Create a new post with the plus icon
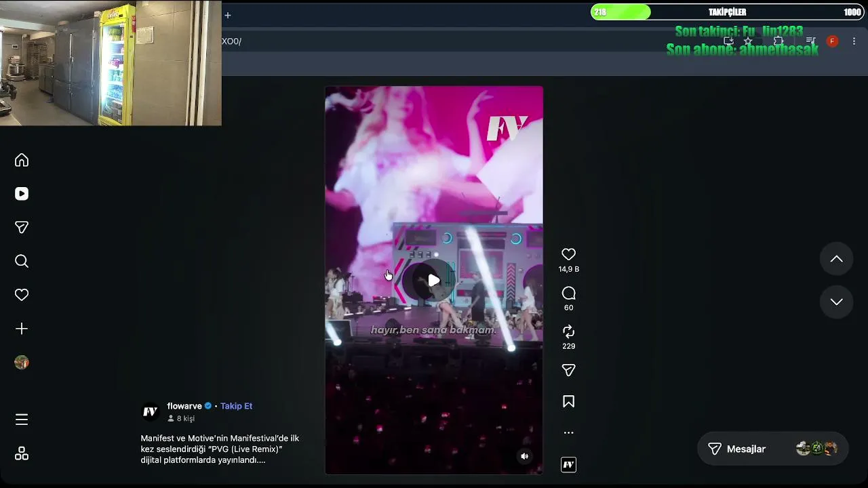The height and width of the screenshot is (488, 868). [x=22, y=329]
